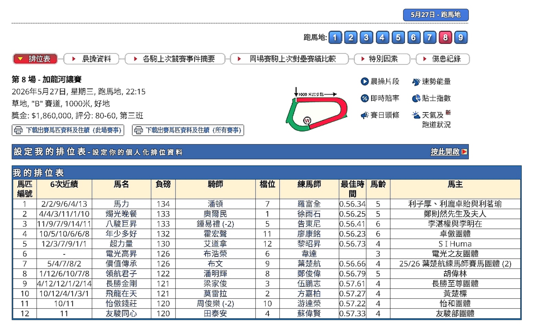536x326 pixels.
Task: Open horse 年少多好 profile link
Action: [x=121, y=234]
